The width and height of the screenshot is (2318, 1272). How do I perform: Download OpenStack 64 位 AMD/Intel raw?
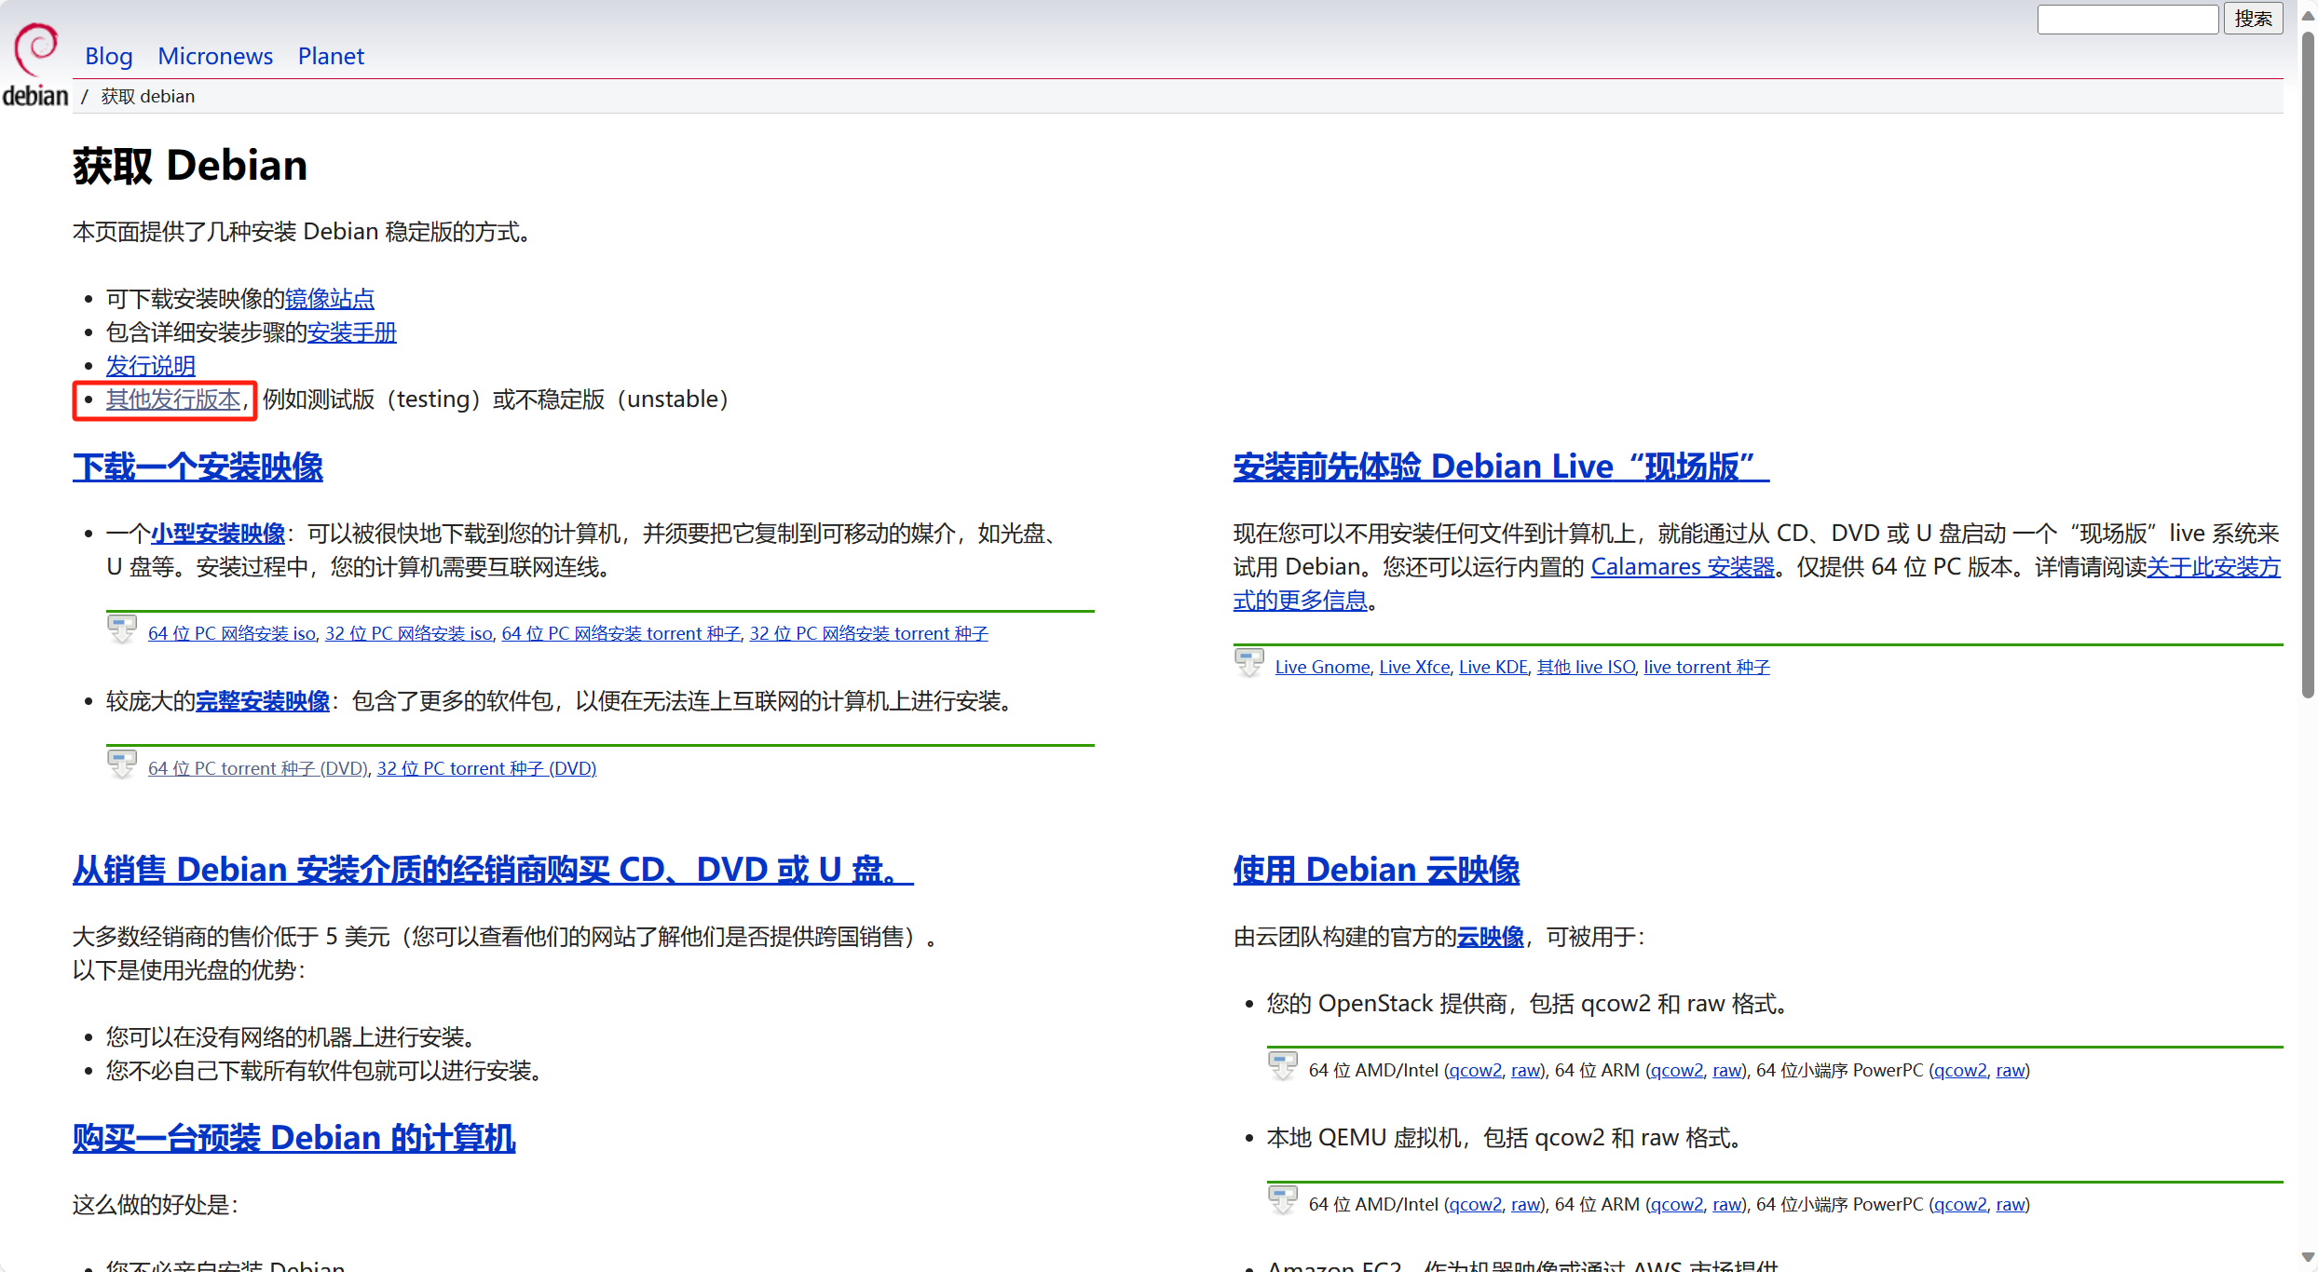[x=1526, y=1070]
